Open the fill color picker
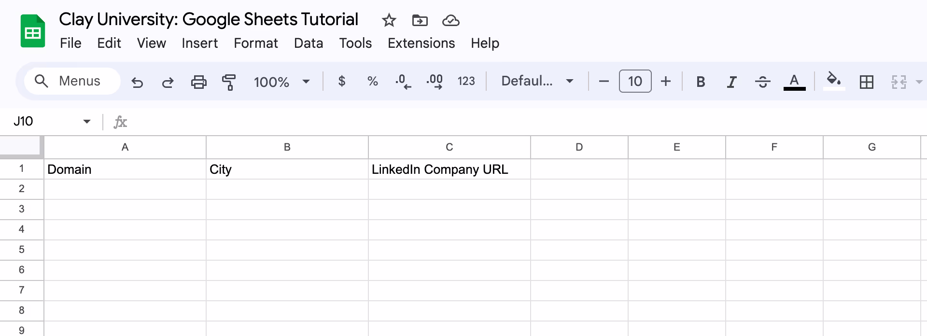The image size is (927, 336). (x=834, y=81)
